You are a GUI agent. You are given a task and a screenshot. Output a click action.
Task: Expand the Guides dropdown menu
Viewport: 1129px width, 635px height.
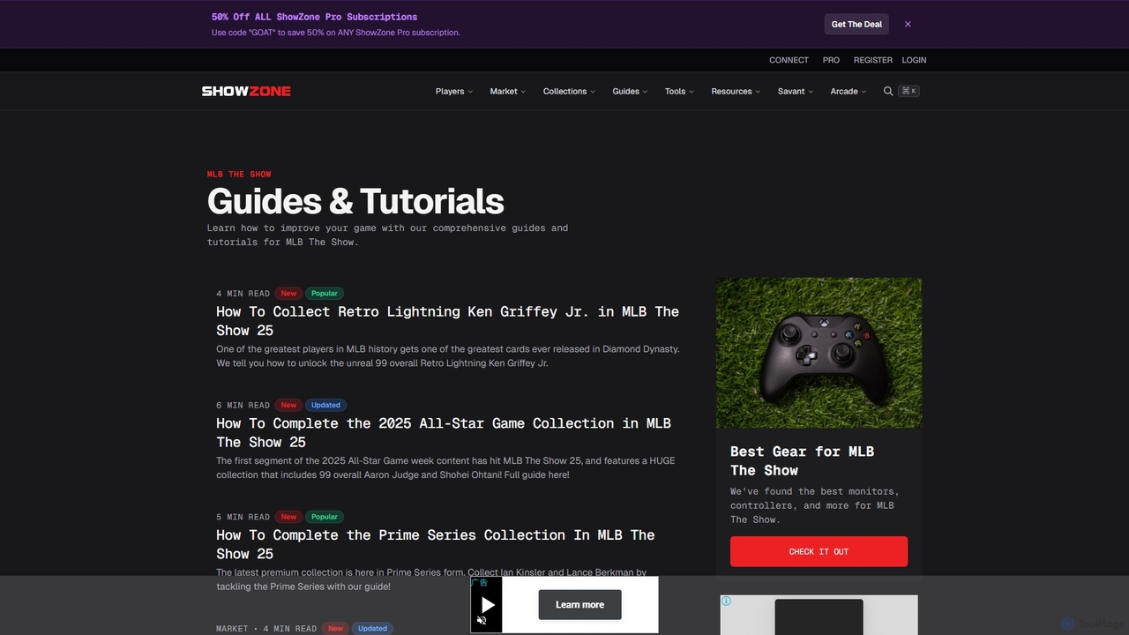630,91
